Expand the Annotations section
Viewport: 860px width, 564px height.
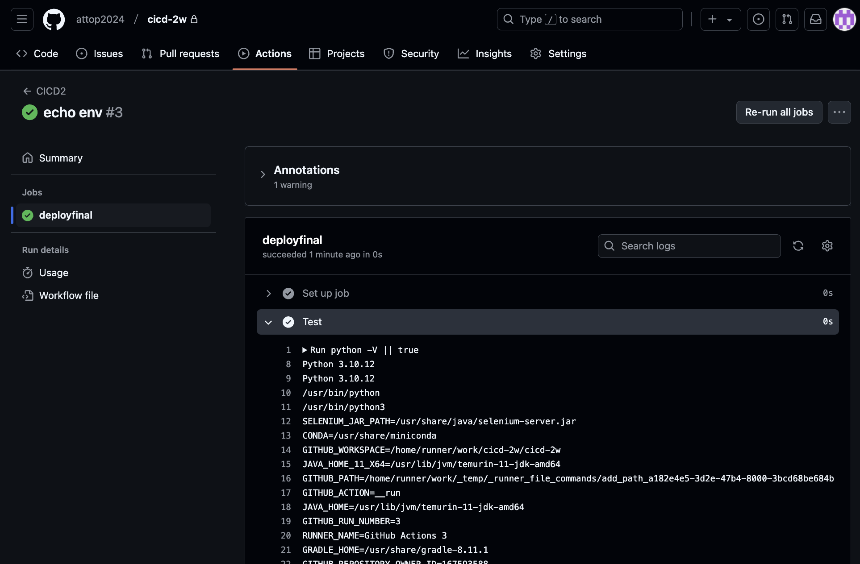[x=263, y=174]
